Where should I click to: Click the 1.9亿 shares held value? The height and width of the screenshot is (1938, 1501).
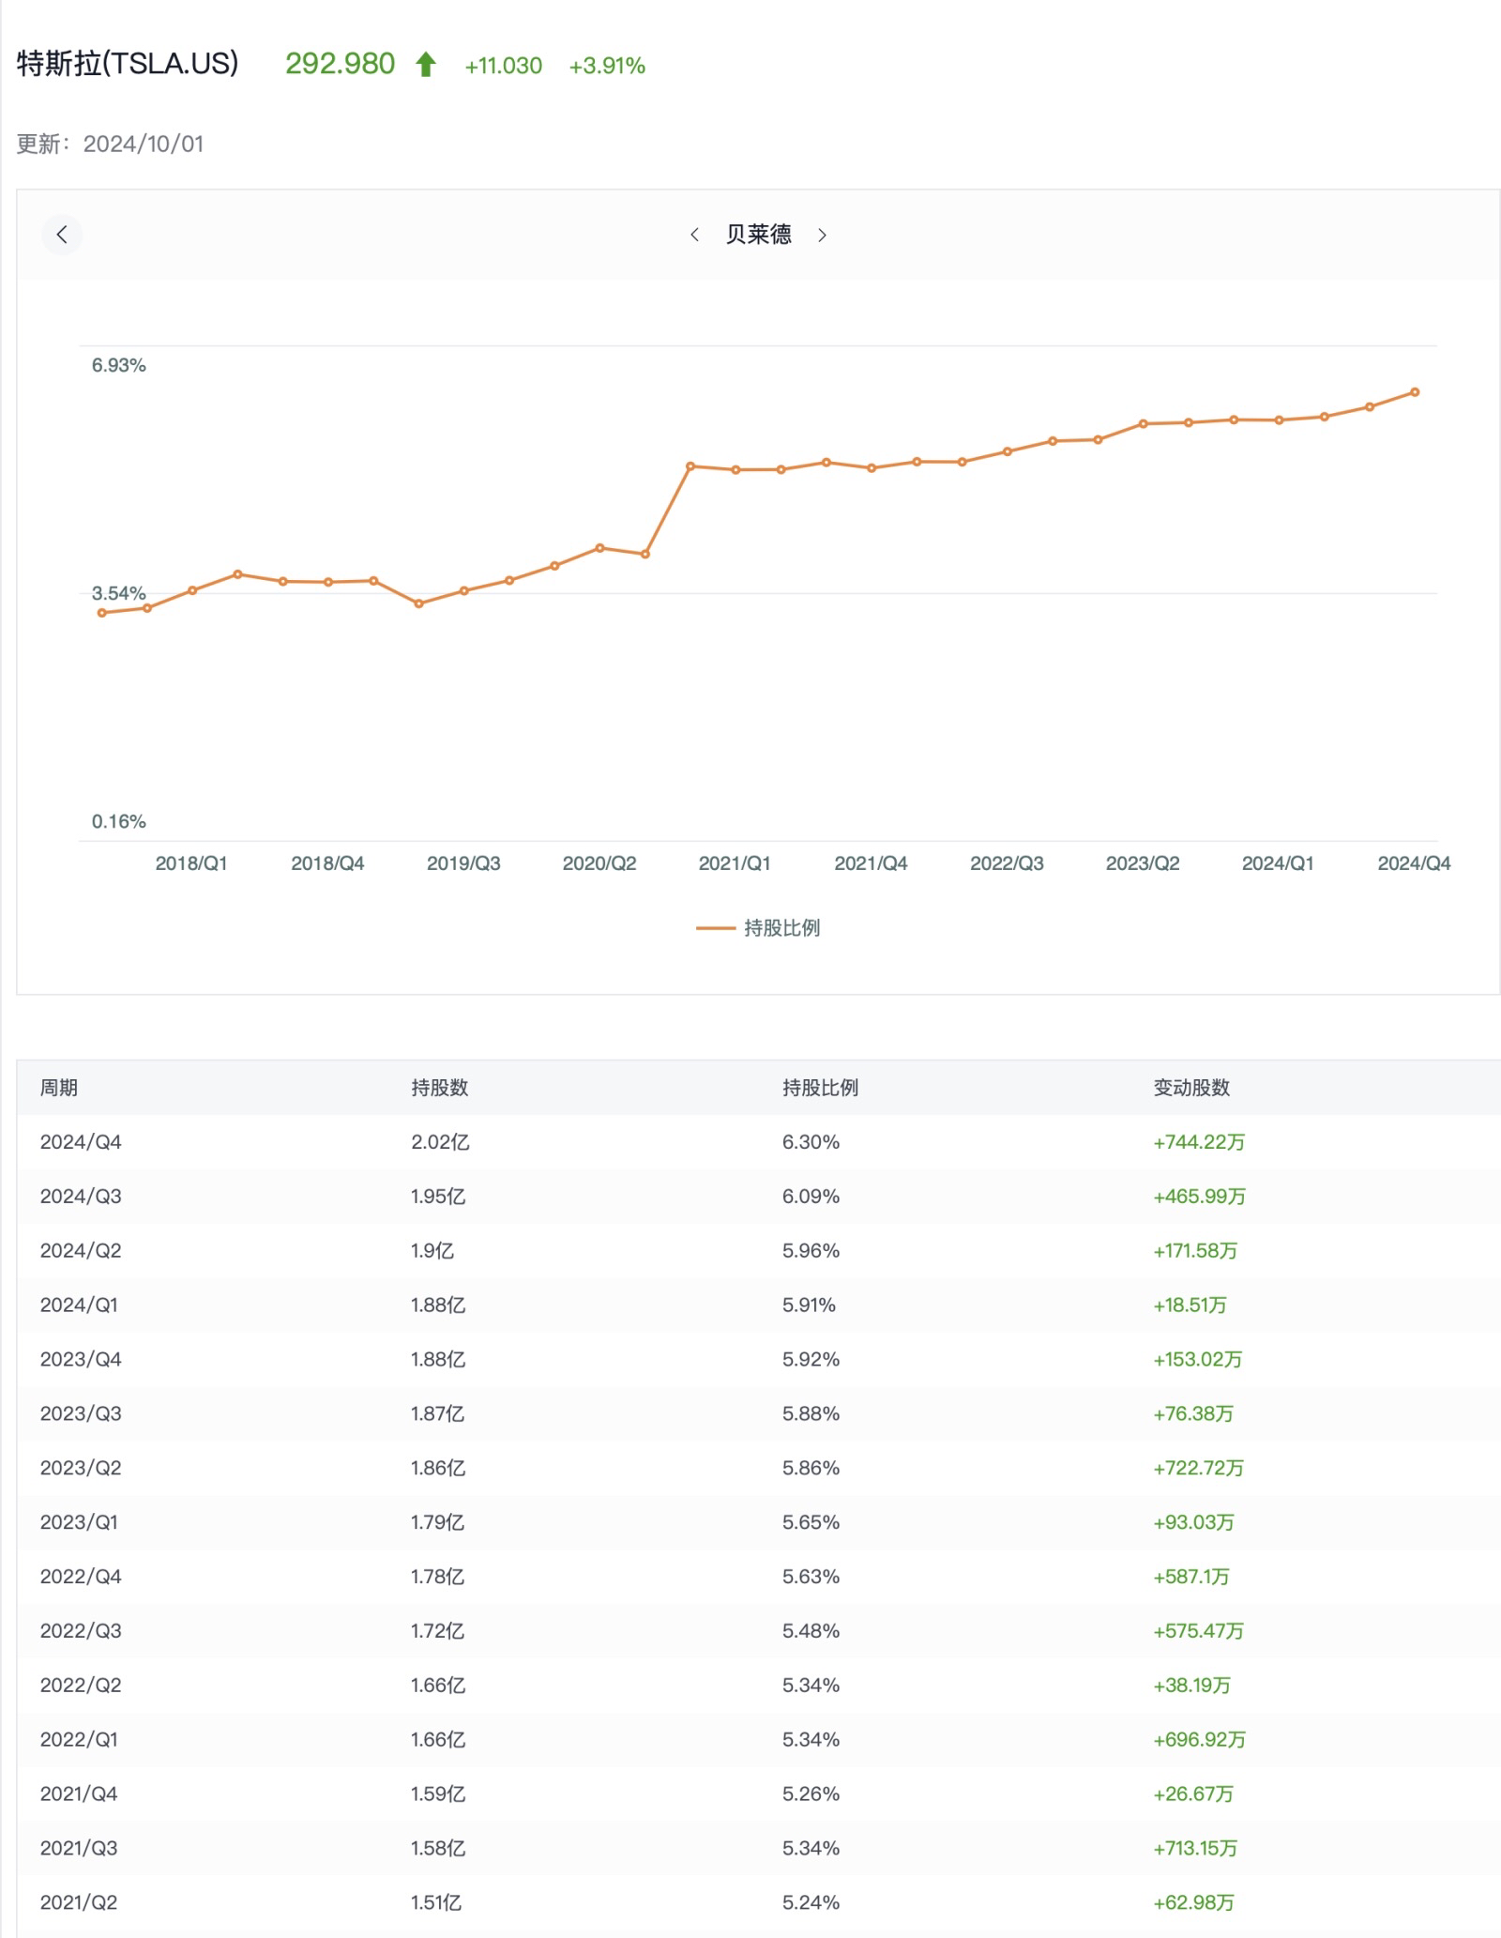(x=432, y=1251)
